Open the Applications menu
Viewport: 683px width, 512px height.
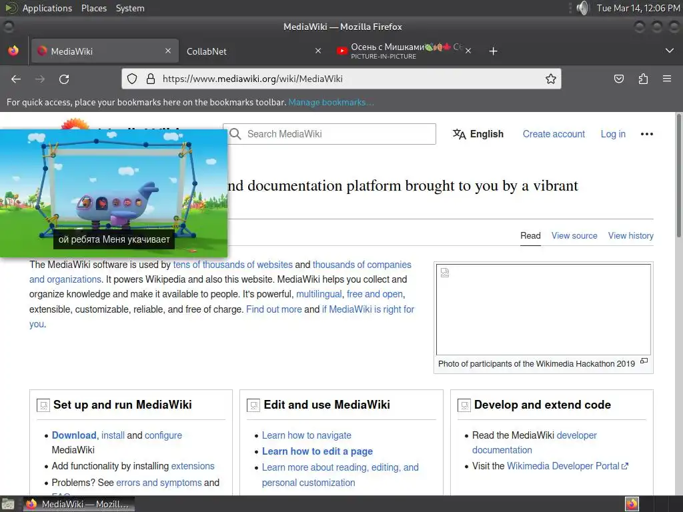47,8
